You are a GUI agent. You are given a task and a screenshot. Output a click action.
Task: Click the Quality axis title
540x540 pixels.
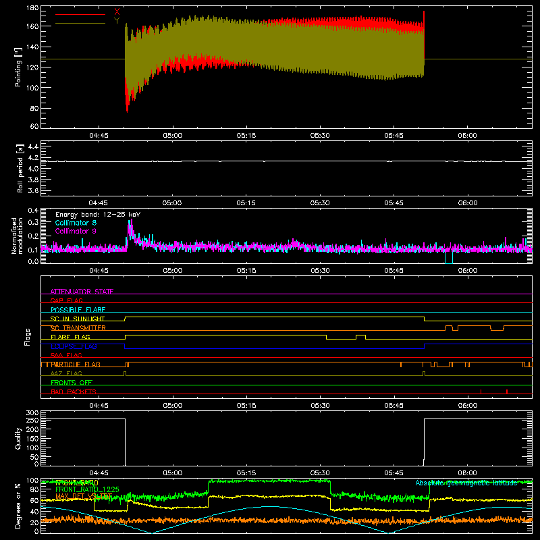18,438
